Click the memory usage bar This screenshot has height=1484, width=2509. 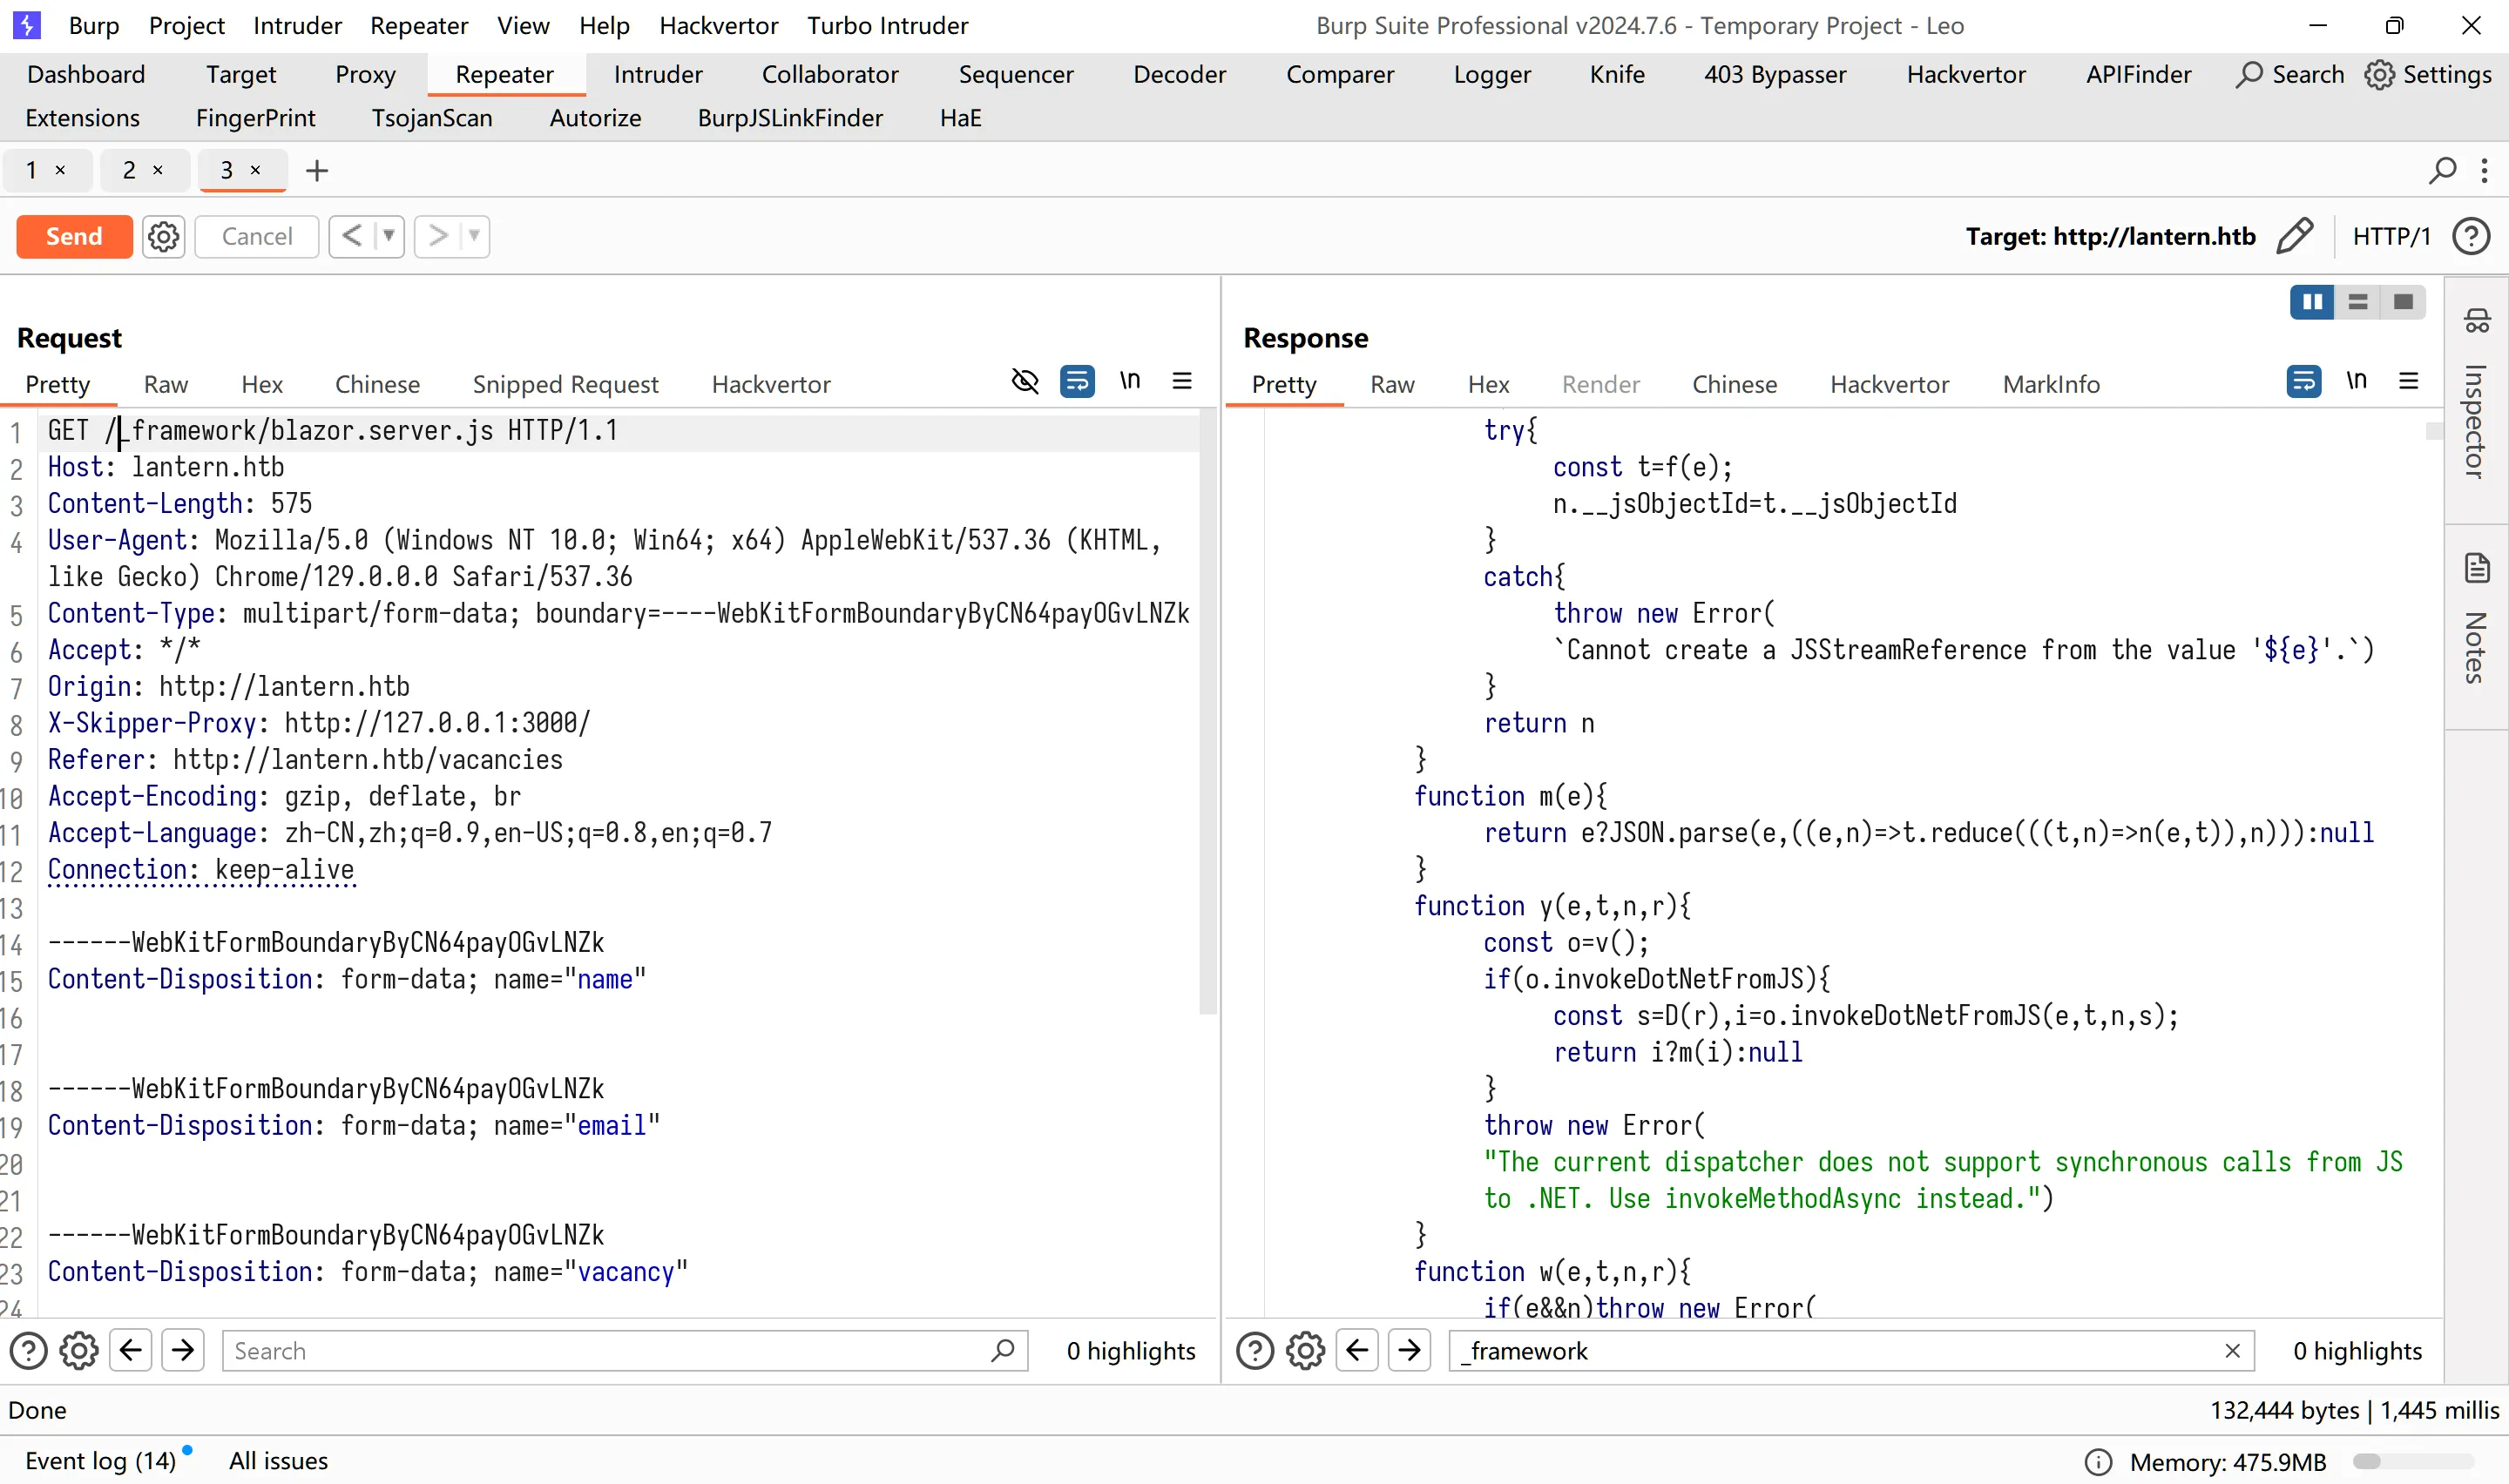[x=2413, y=1462]
